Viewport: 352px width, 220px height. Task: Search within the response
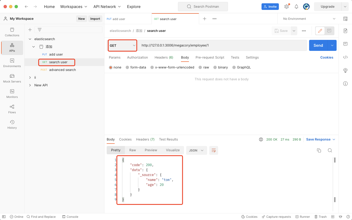click(x=330, y=150)
